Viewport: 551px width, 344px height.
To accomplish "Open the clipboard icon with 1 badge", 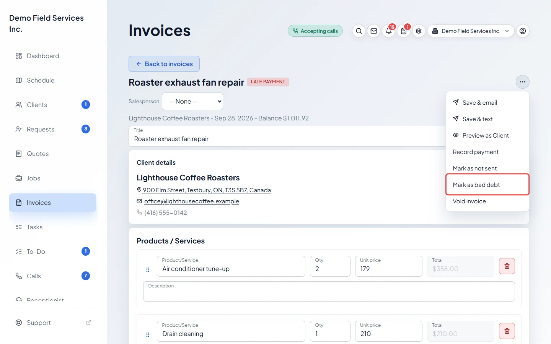I will click(404, 31).
